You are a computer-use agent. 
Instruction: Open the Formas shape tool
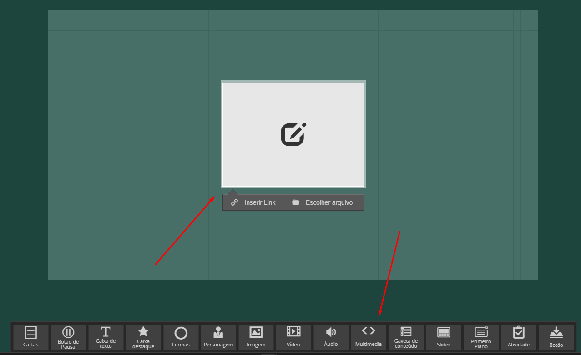(x=181, y=337)
